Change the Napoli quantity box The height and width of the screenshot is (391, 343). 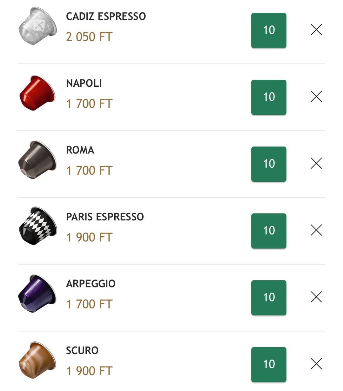[x=269, y=97]
